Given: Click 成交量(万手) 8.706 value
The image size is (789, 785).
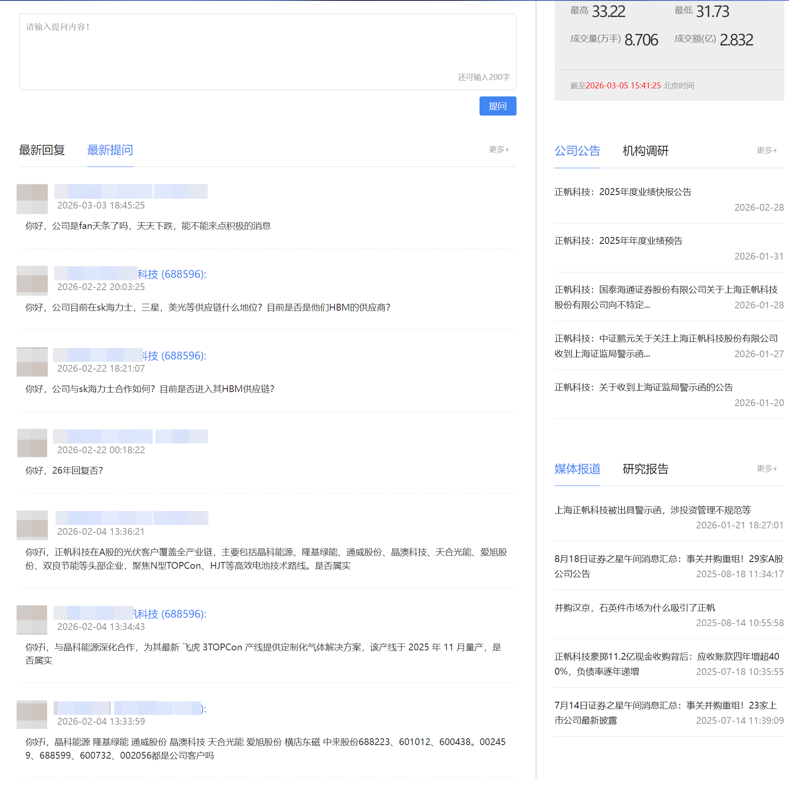Looking at the screenshot, I should (641, 40).
